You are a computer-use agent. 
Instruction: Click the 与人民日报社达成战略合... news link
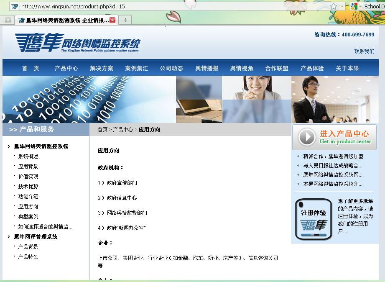point(332,166)
